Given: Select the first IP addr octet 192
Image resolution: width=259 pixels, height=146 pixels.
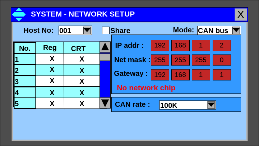Looking at the screenshot, I should pos(160,45).
